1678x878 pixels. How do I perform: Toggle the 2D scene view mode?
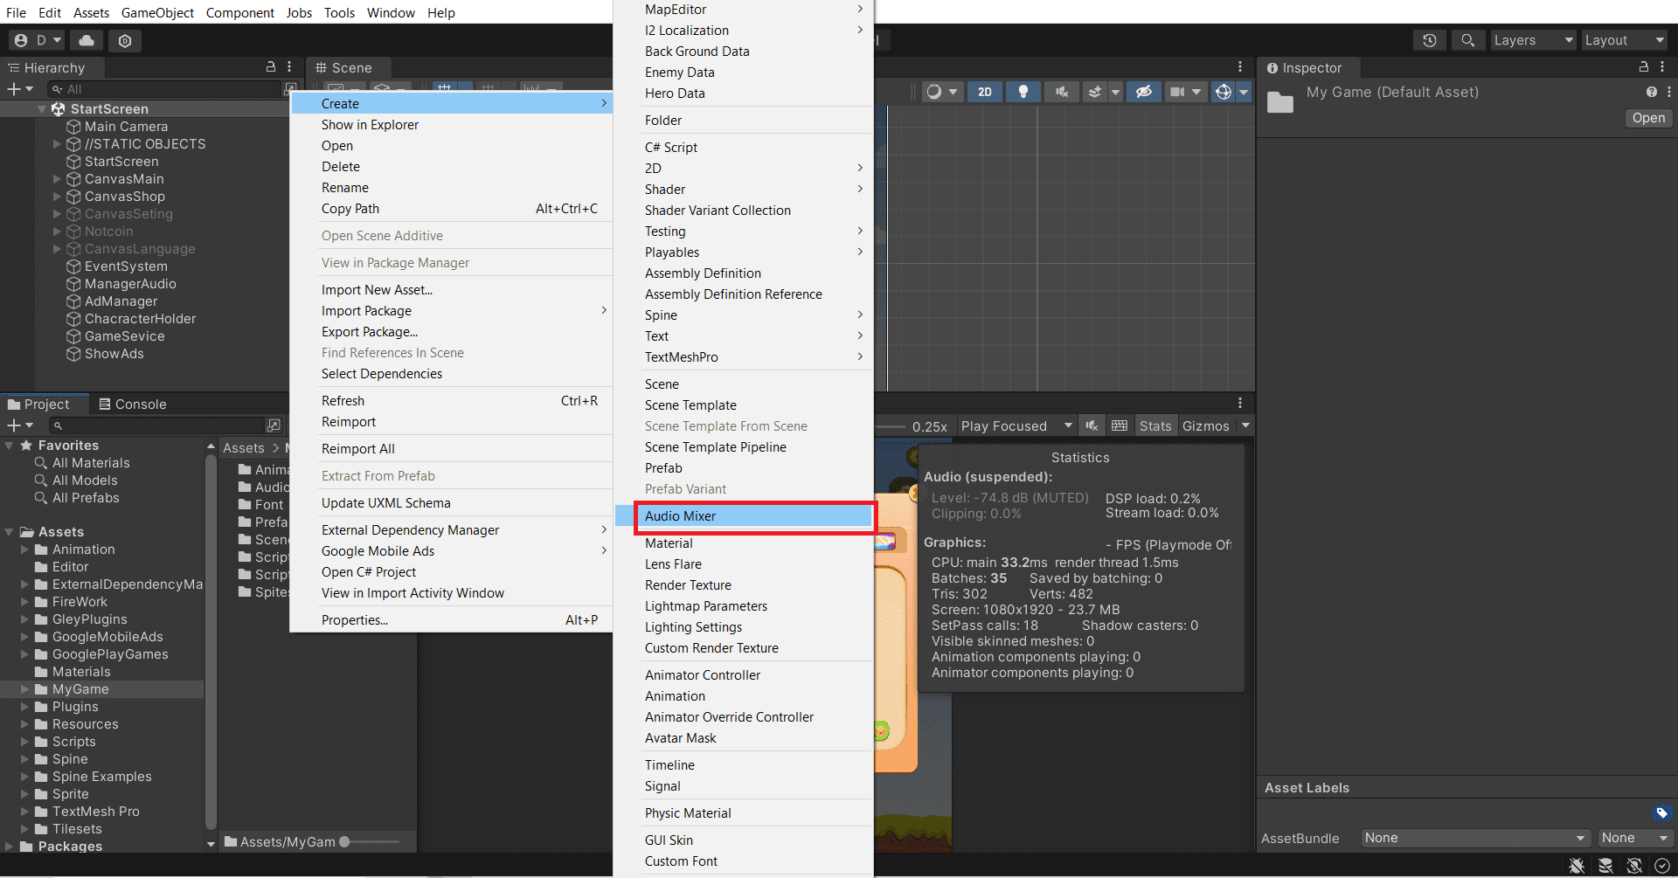(x=985, y=92)
